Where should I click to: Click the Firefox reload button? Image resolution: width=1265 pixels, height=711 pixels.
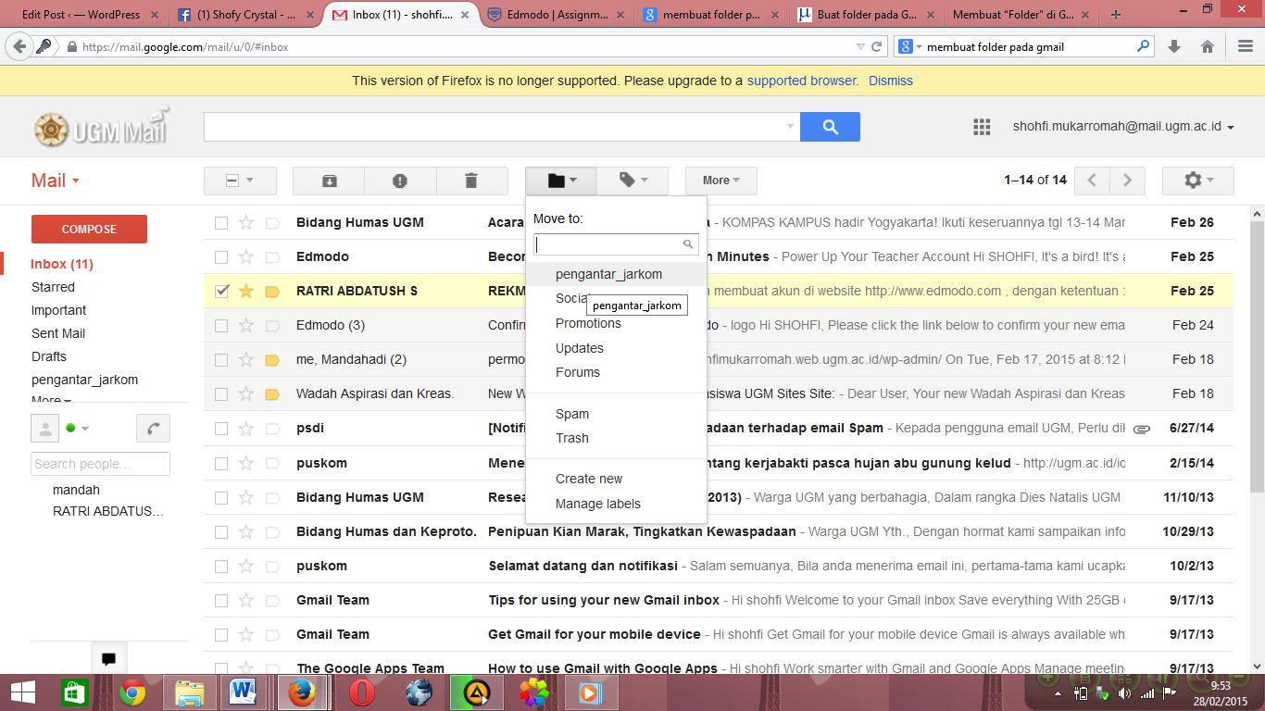876,46
